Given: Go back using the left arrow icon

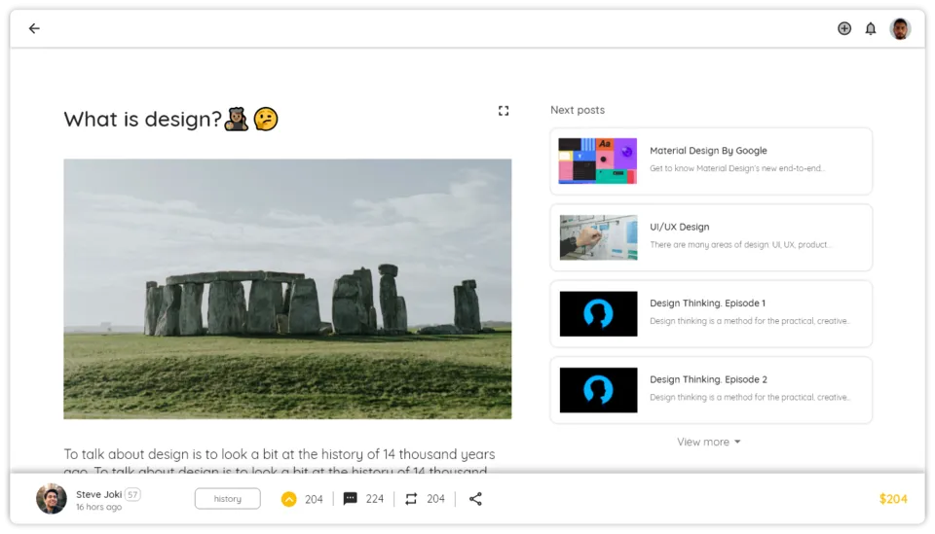Looking at the screenshot, I should pos(34,28).
